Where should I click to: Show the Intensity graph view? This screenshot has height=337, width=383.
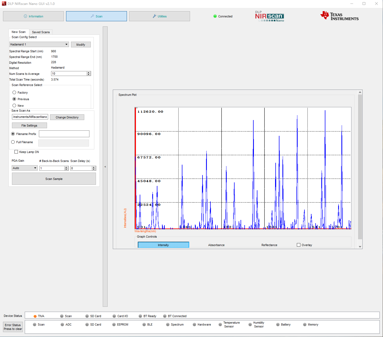(x=163, y=245)
